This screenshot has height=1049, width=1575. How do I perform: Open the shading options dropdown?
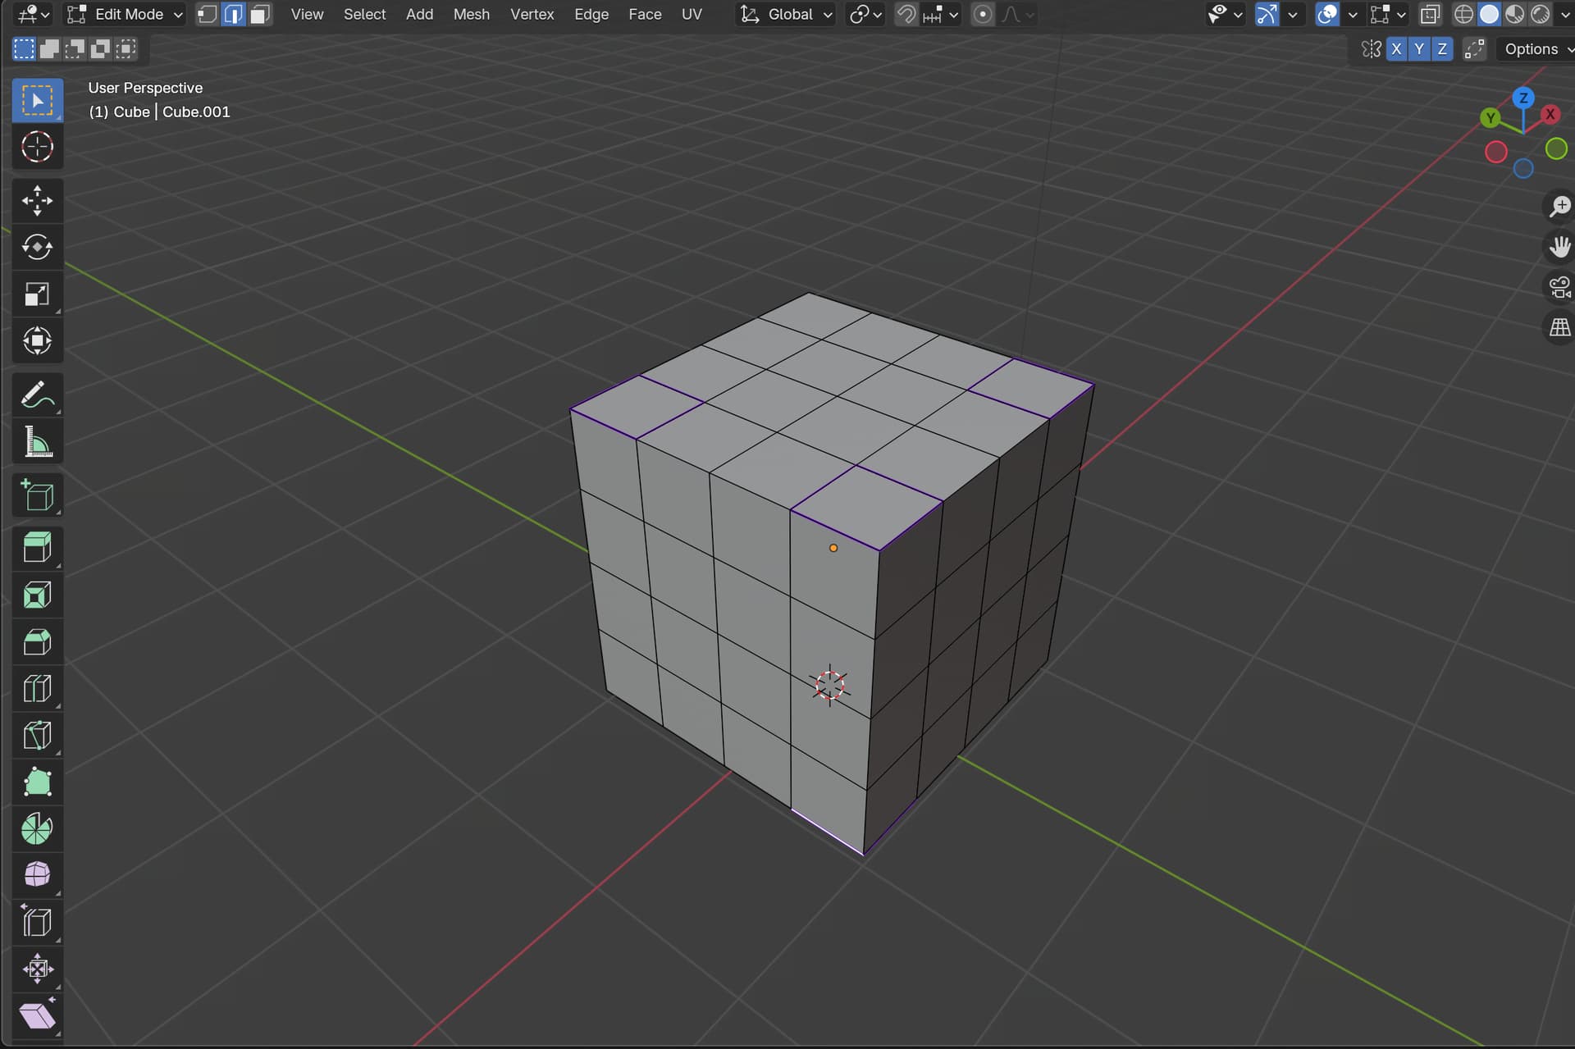(x=1565, y=14)
